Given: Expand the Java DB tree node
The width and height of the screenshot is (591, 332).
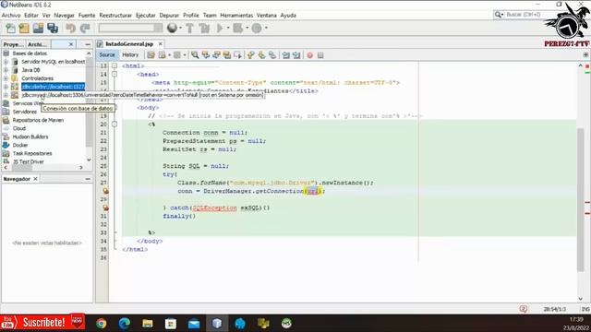Looking at the screenshot, I should 6,70.
